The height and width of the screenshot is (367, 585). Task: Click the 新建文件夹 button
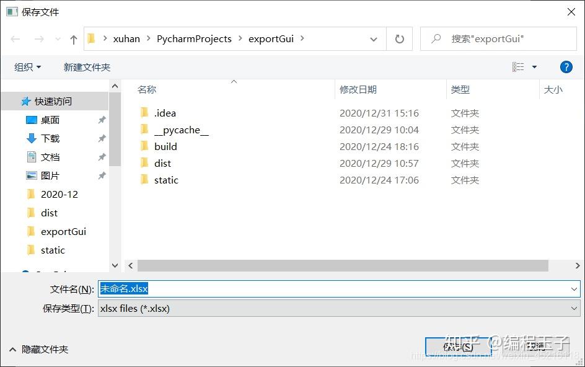coord(87,66)
